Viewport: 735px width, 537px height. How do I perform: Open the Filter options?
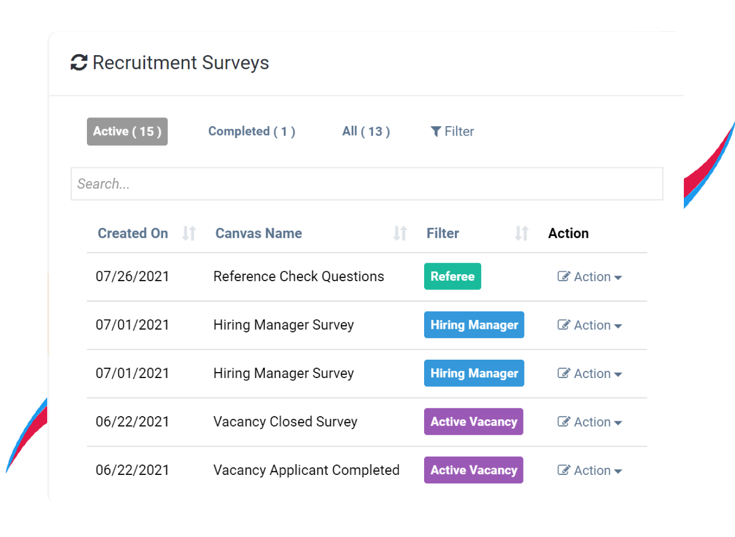click(452, 131)
